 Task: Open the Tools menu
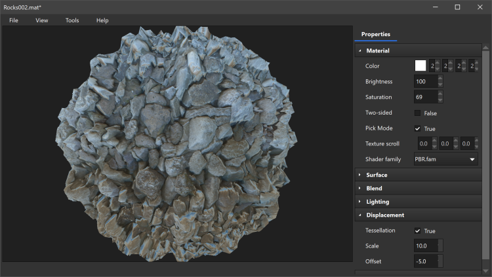[x=72, y=20]
